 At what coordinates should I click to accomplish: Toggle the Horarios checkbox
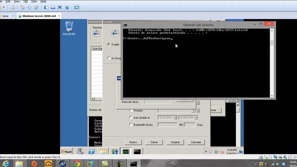tap(131, 110)
